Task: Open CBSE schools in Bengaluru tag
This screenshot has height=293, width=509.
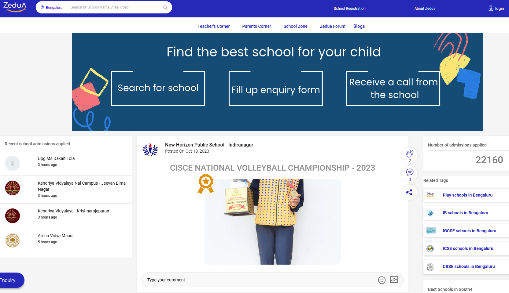Action: pyautogui.click(x=468, y=266)
